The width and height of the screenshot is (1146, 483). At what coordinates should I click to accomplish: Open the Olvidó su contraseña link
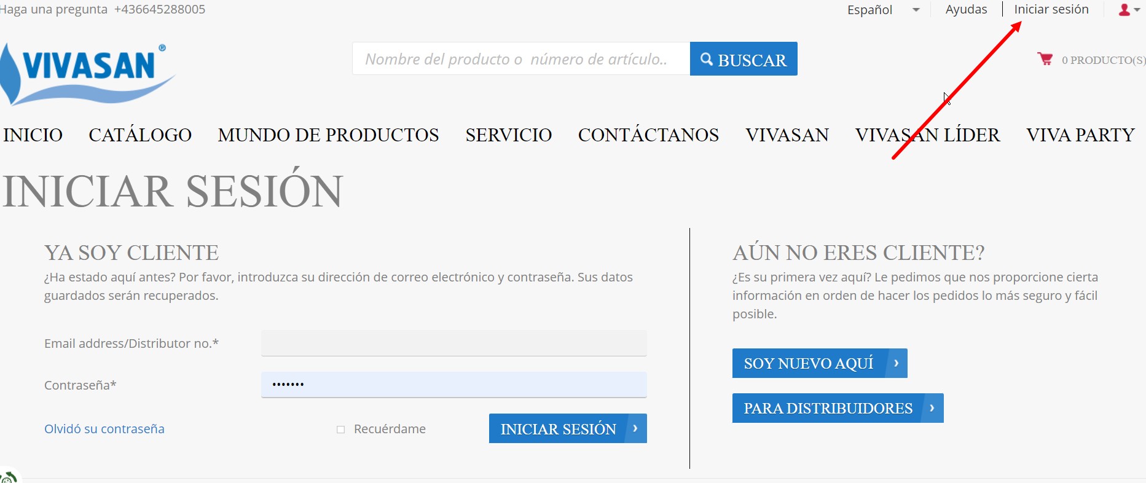(x=104, y=429)
